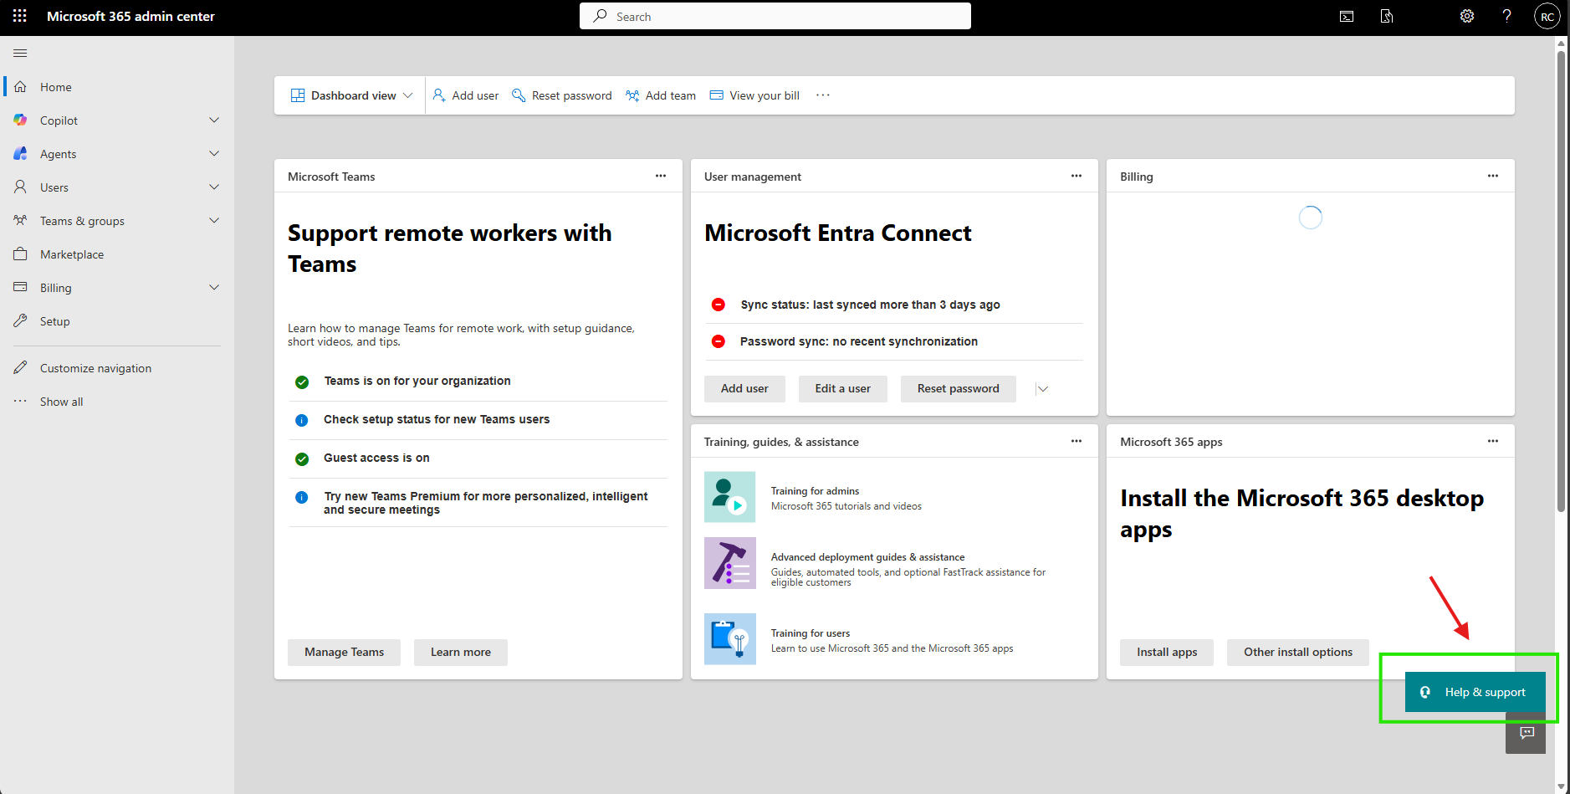Open User management card more options
The height and width of the screenshot is (794, 1570).
[1076, 176]
